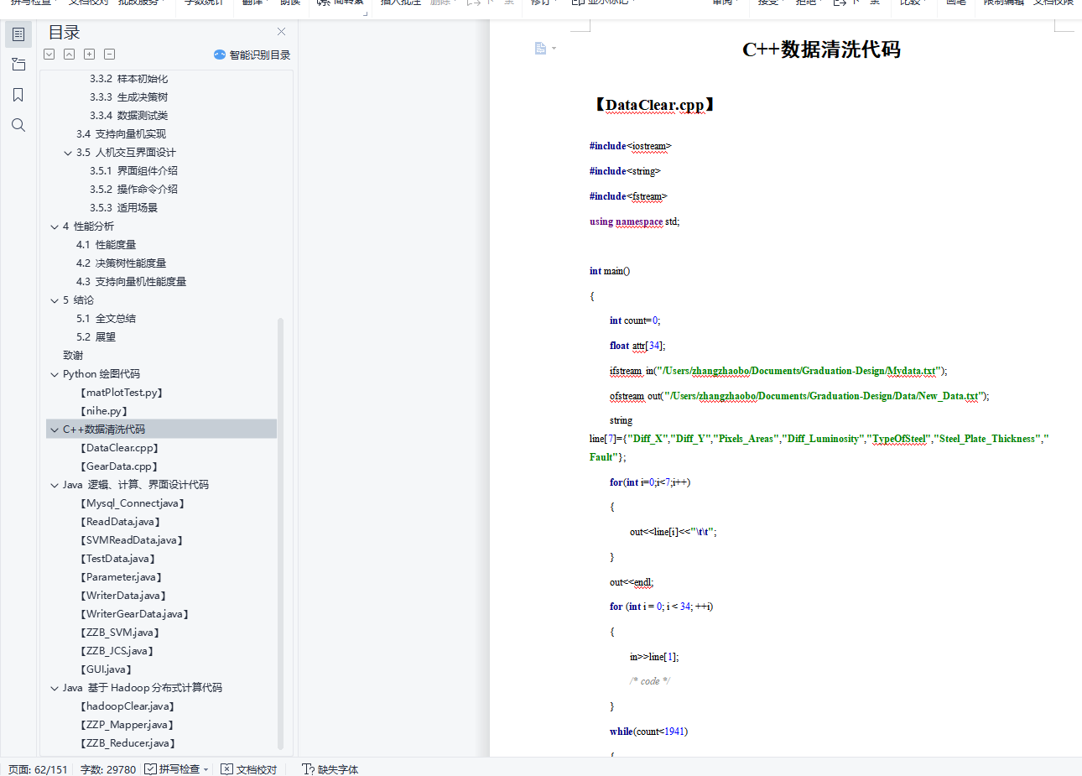
Task: Click the collapse-all up arrow in 目录 panel
Action: pos(70,54)
